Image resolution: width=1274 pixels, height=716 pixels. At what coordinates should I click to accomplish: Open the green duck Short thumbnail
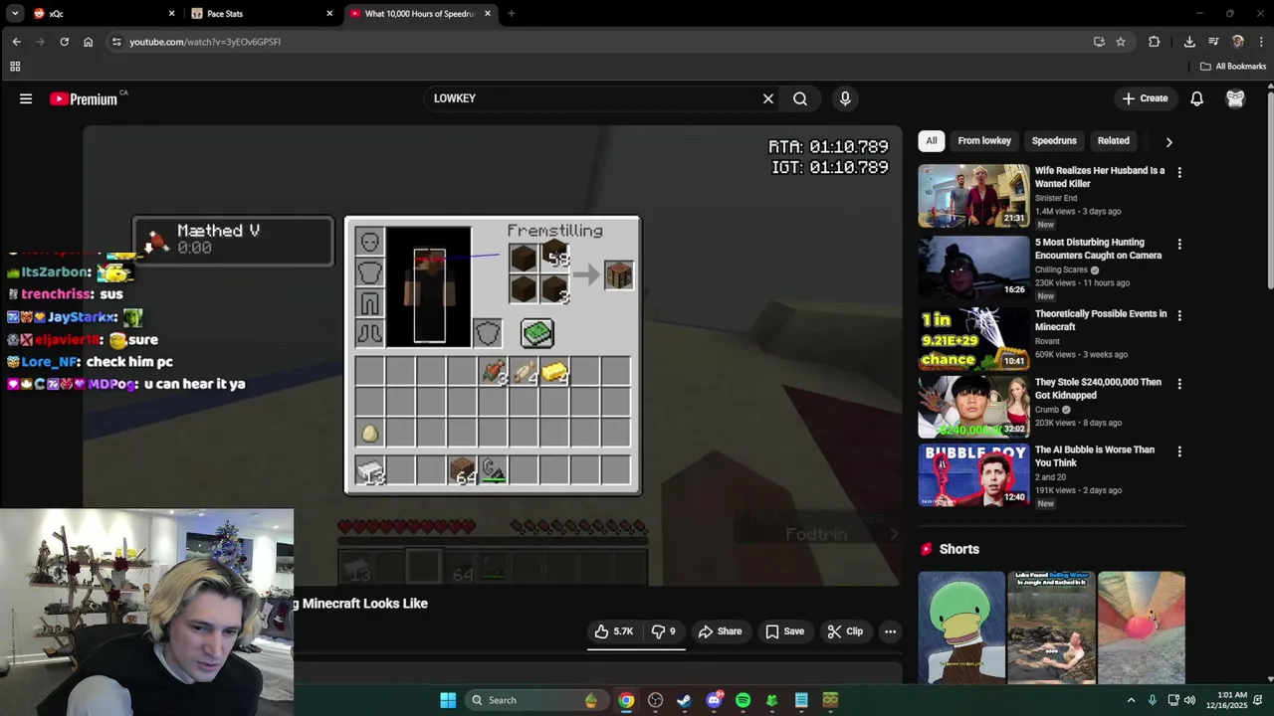pyautogui.click(x=961, y=627)
